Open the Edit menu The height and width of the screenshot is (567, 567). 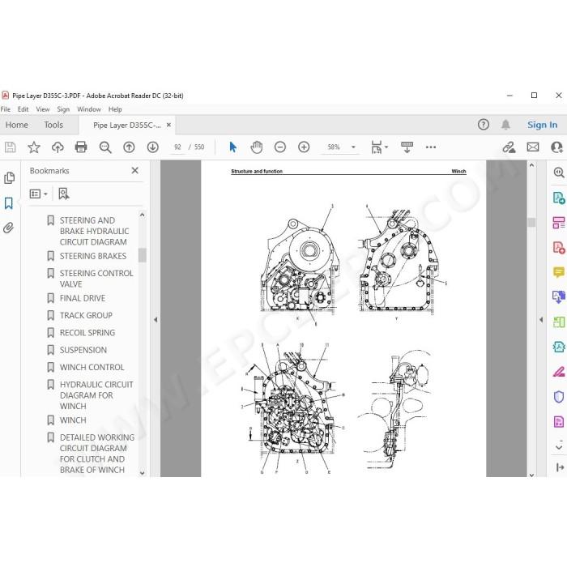(x=23, y=109)
